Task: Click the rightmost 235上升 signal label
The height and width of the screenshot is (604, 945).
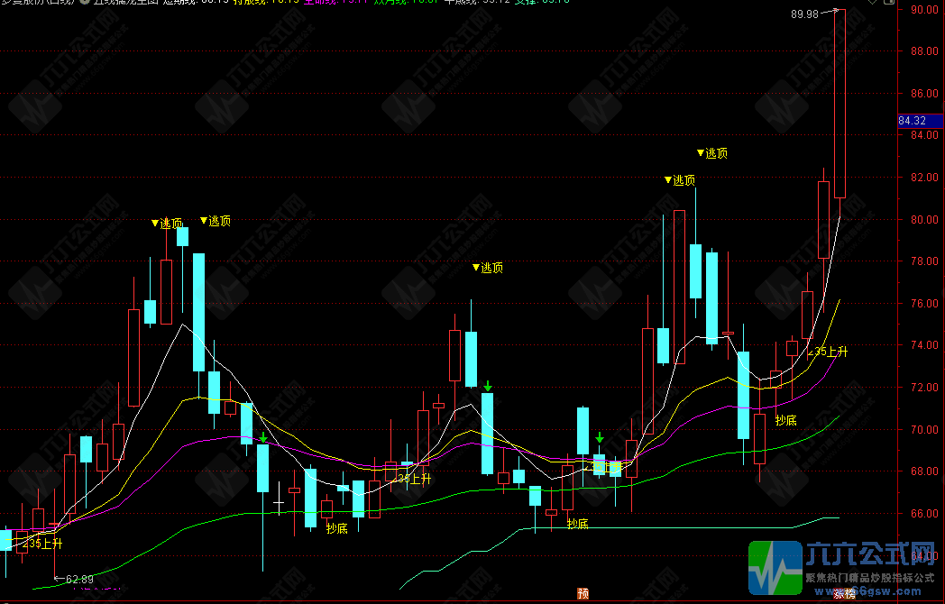Action: [x=828, y=352]
